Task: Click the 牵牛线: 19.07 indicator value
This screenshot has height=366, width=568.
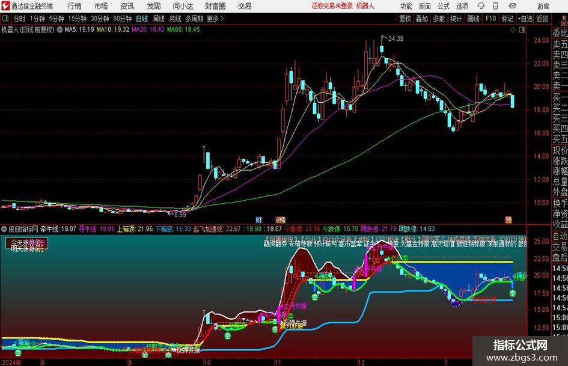Action: pyautogui.click(x=58, y=229)
